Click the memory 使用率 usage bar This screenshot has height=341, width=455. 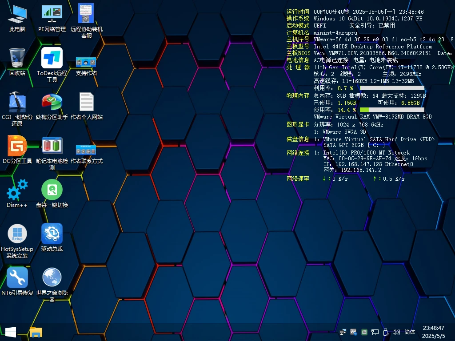point(392,110)
